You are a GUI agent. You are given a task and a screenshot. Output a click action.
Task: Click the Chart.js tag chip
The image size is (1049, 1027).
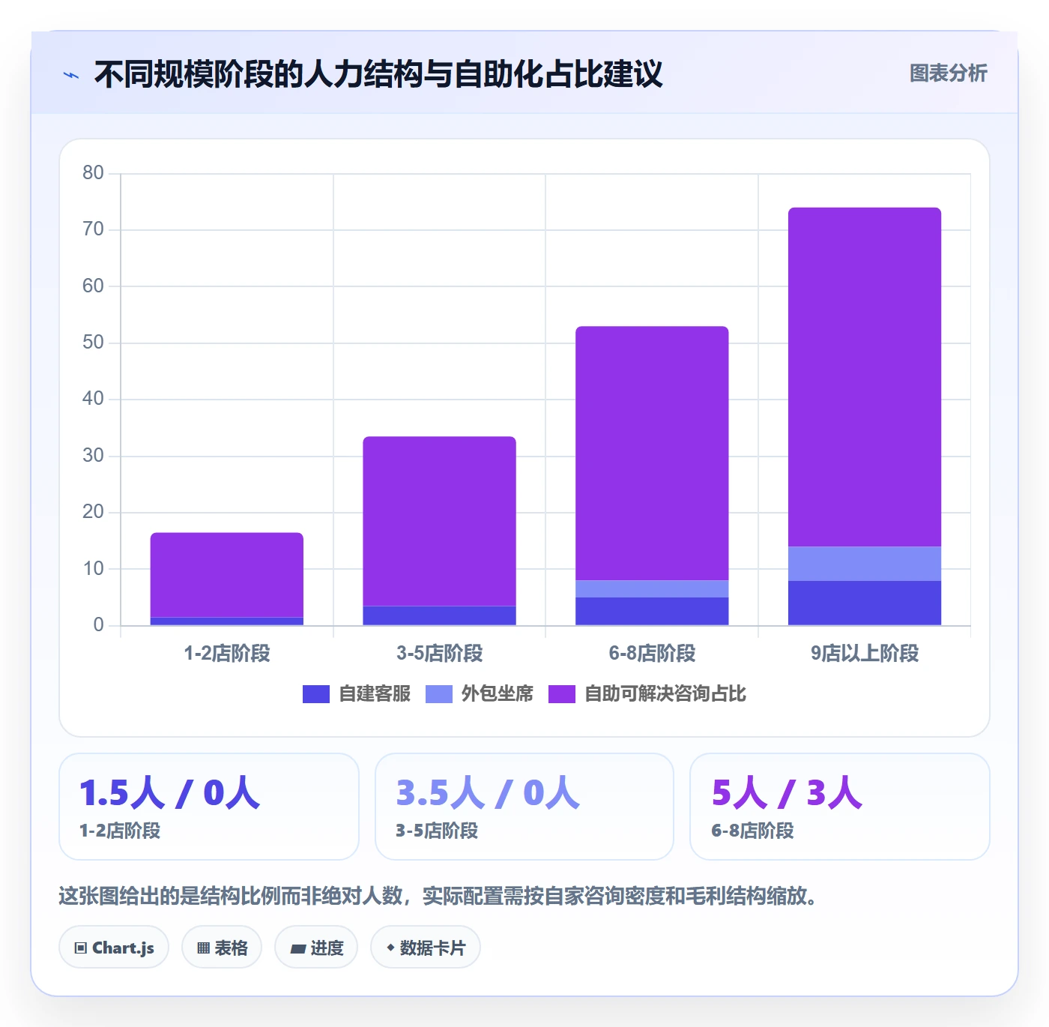[x=114, y=948]
